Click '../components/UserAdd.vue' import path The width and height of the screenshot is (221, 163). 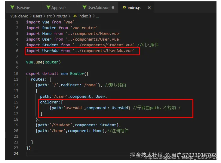point(104,51)
